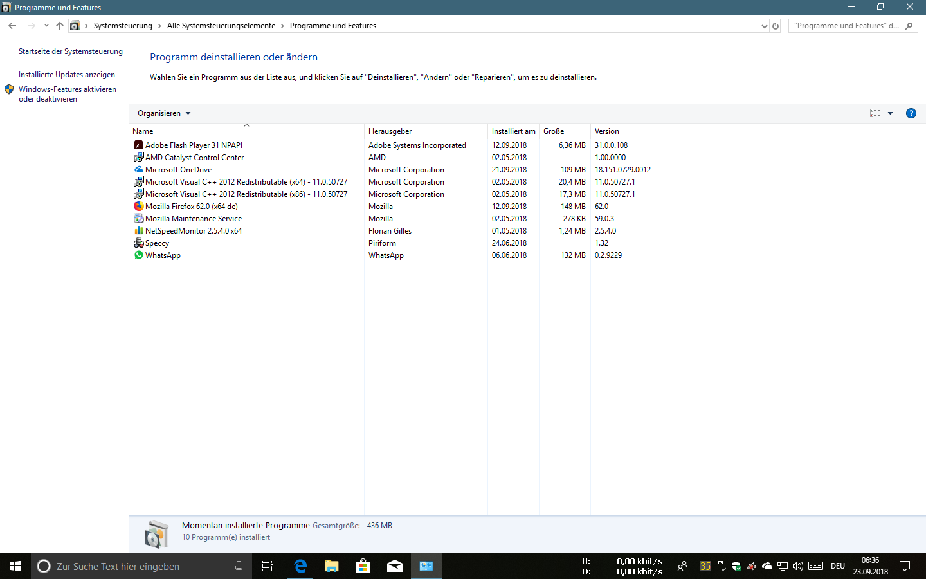Sort the list by the Name column
The image size is (926, 579).
coord(246,131)
